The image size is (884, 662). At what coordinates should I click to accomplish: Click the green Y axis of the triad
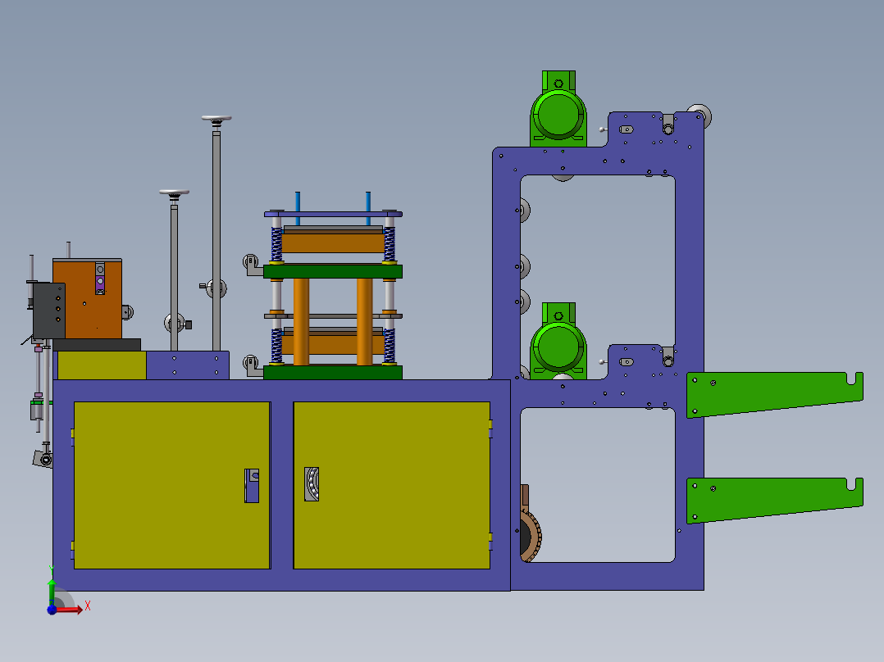point(52,592)
